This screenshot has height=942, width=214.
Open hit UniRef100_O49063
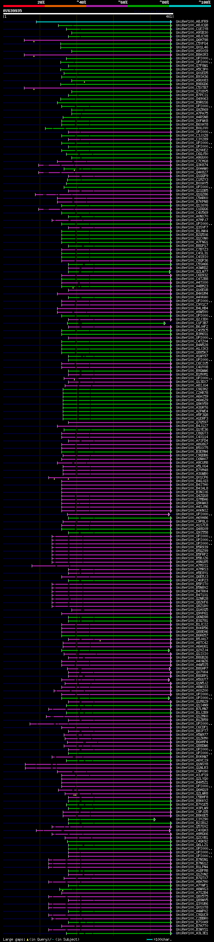click(192, 99)
